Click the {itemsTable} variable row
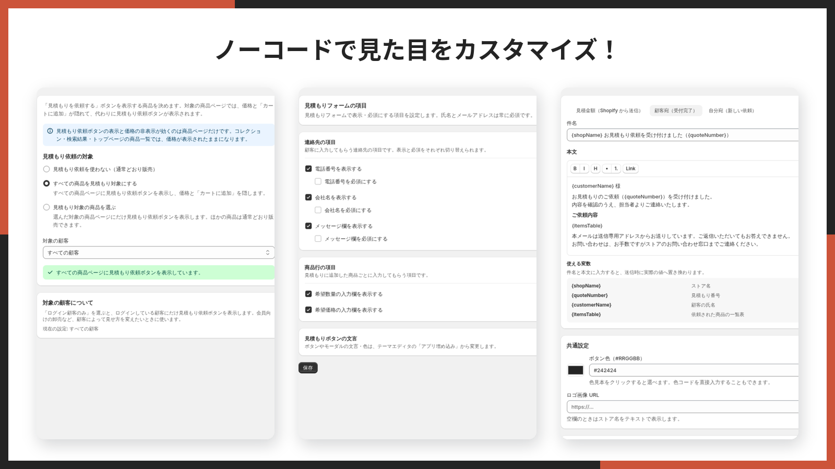The width and height of the screenshot is (835, 469). pos(683,314)
